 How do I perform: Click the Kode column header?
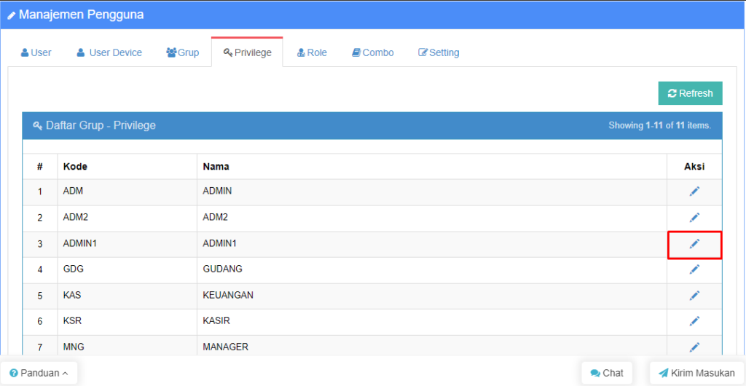76,167
